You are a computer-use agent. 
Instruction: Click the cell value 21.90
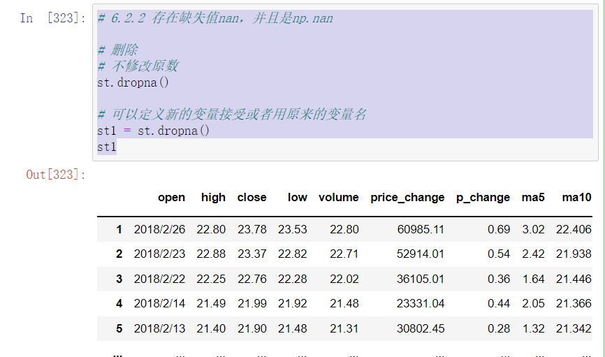[252, 328]
